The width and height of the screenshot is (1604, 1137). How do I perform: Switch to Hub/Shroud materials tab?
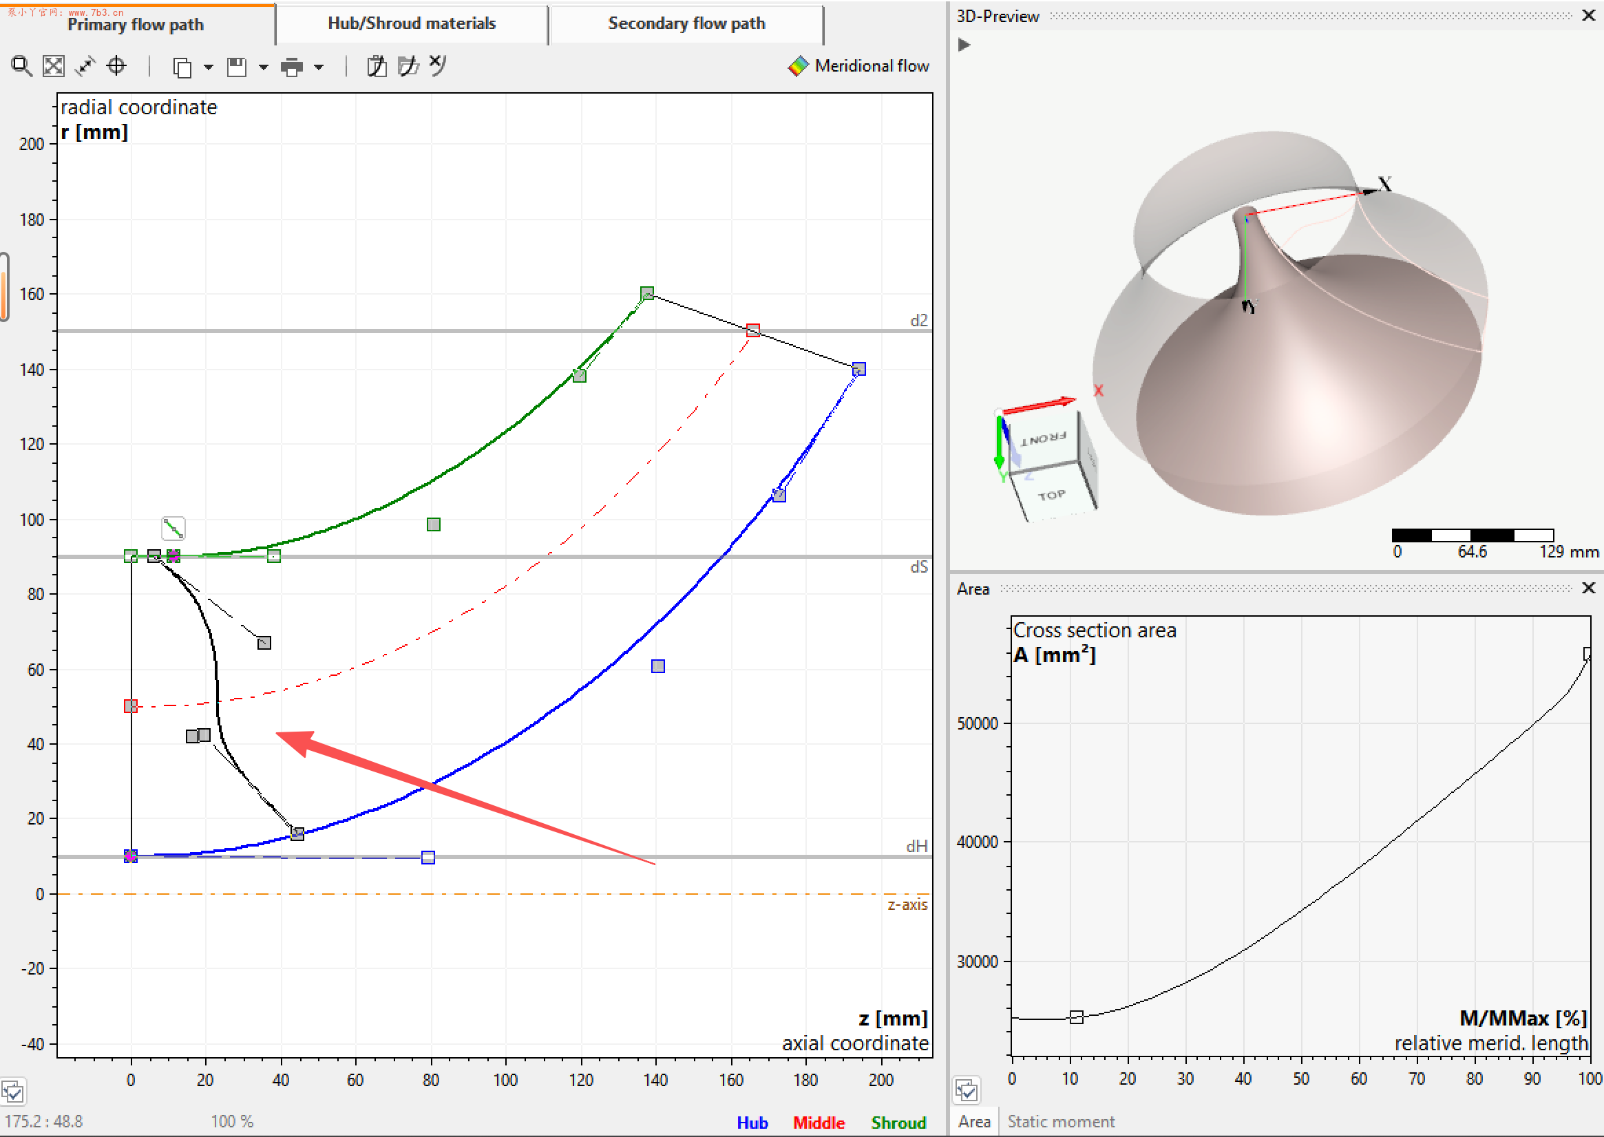point(412,24)
